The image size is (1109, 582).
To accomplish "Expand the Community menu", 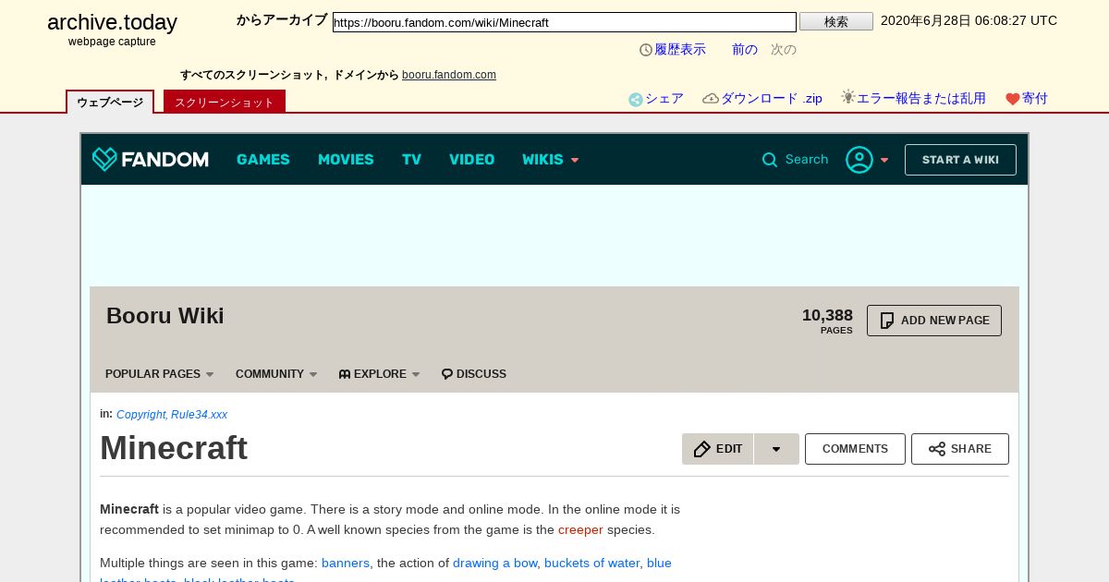I will [x=276, y=374].
